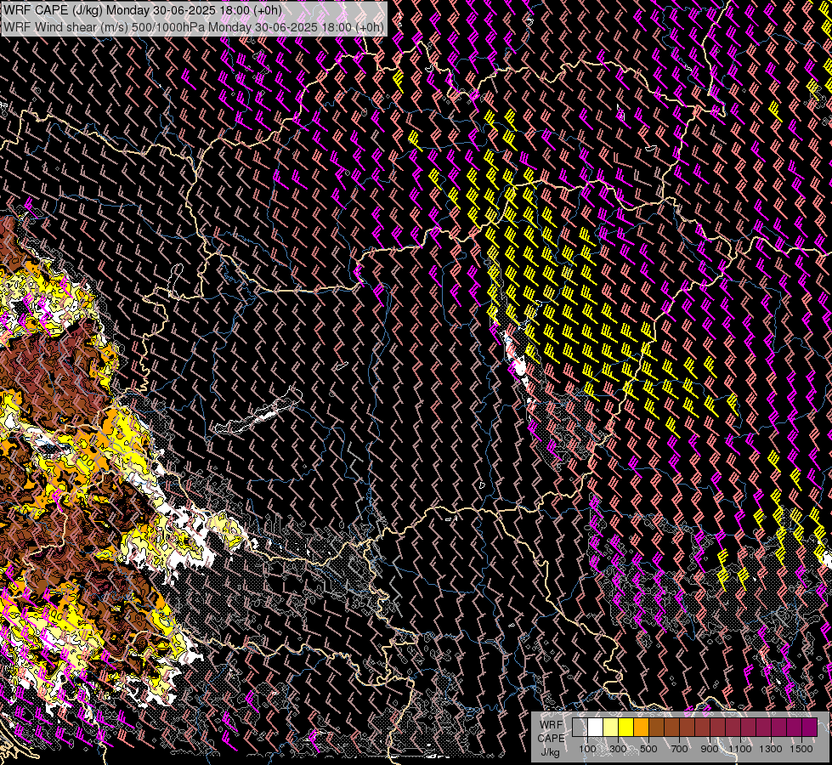Screen dimensions: 832x765
Task: Click the WRF Wind shear title line
Action: (x=194, y=26)
